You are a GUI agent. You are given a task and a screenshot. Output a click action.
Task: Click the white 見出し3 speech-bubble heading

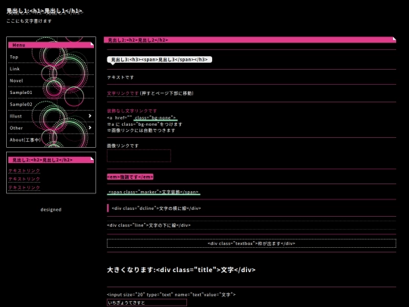pyautogui.click(x=159, y=60)
